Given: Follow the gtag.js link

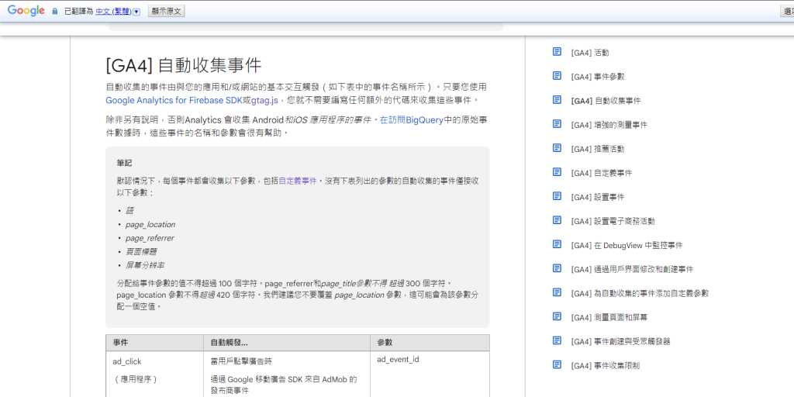Looking at the screenshot, I should click(264, 100).
